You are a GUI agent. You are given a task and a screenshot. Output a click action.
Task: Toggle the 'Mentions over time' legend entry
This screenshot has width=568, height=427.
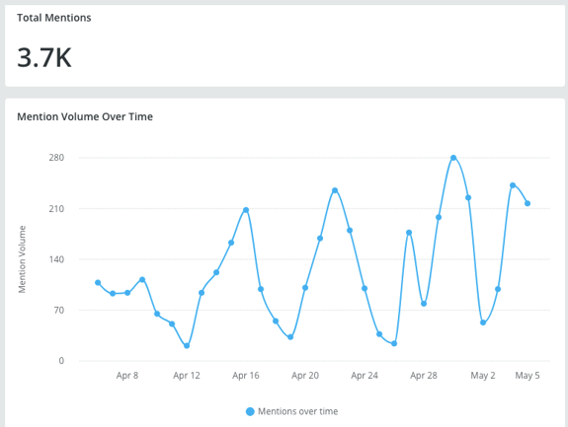292,411
